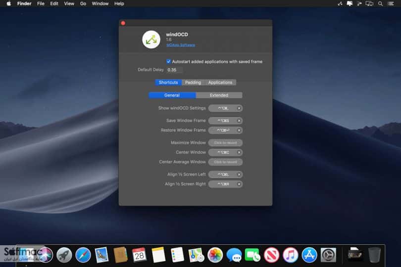Edit the Restore Window Frame shortcut field
The image size is (401, 267).
tap(225, 131)
